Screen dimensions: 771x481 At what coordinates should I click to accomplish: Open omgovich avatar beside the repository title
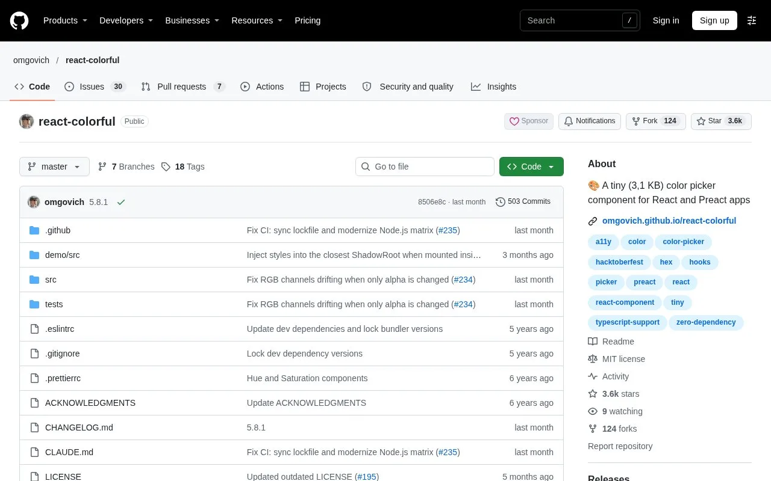click(27, 121)
